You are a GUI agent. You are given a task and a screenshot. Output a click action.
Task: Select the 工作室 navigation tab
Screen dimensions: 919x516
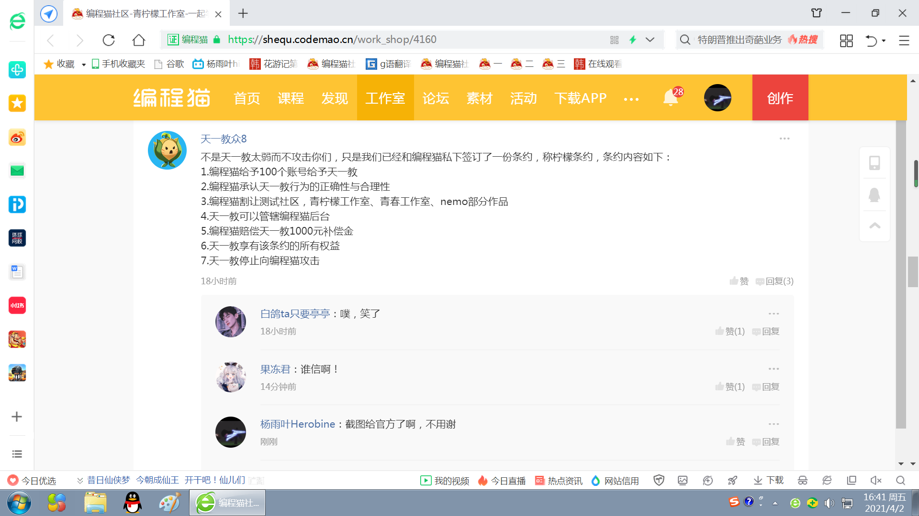tap(385, 98)
